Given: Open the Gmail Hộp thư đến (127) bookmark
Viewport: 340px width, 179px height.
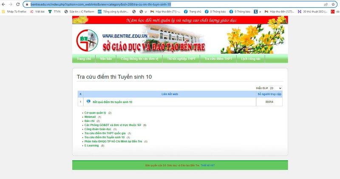Looking at the screenshot, I should pyautogui.click(x=279, y=11).
